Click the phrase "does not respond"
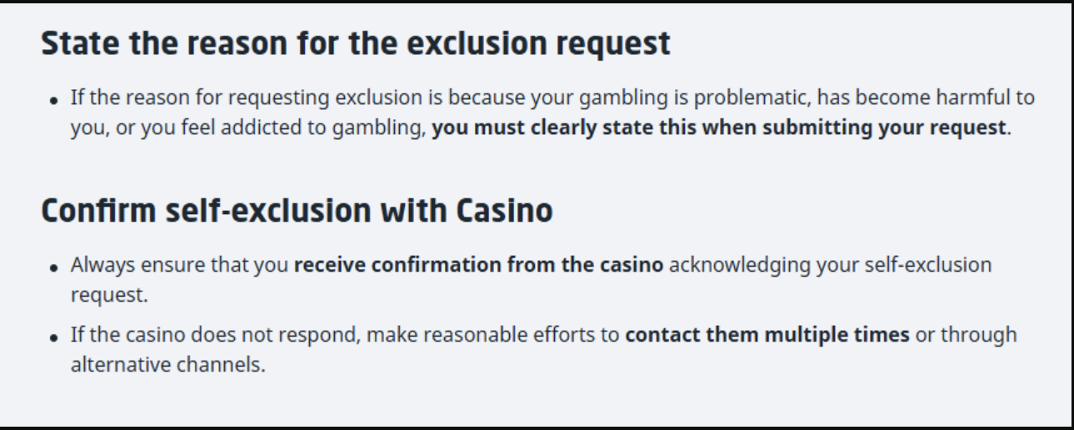This screenshot has width=1074, height=430. pyautogui.click(x=275, y=335)
